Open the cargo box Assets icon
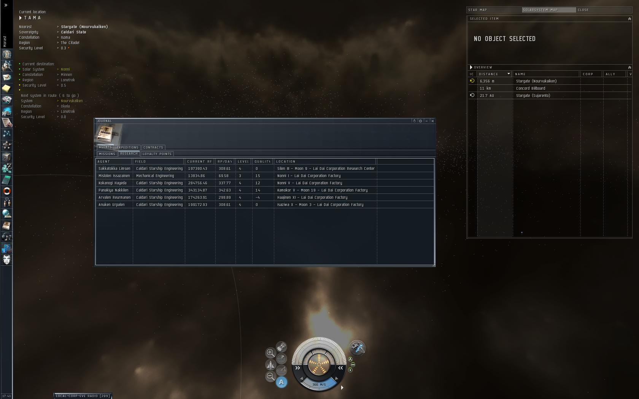The image size is (639, 399). tap(6, 157)
